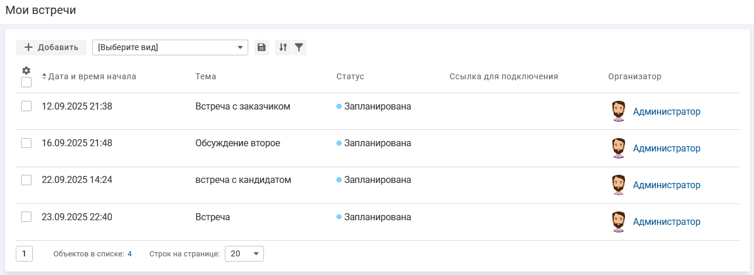Click organizer avatar in Встреча с заказчиком row
This screenshot has height=275, width=754.
[619, 111]
